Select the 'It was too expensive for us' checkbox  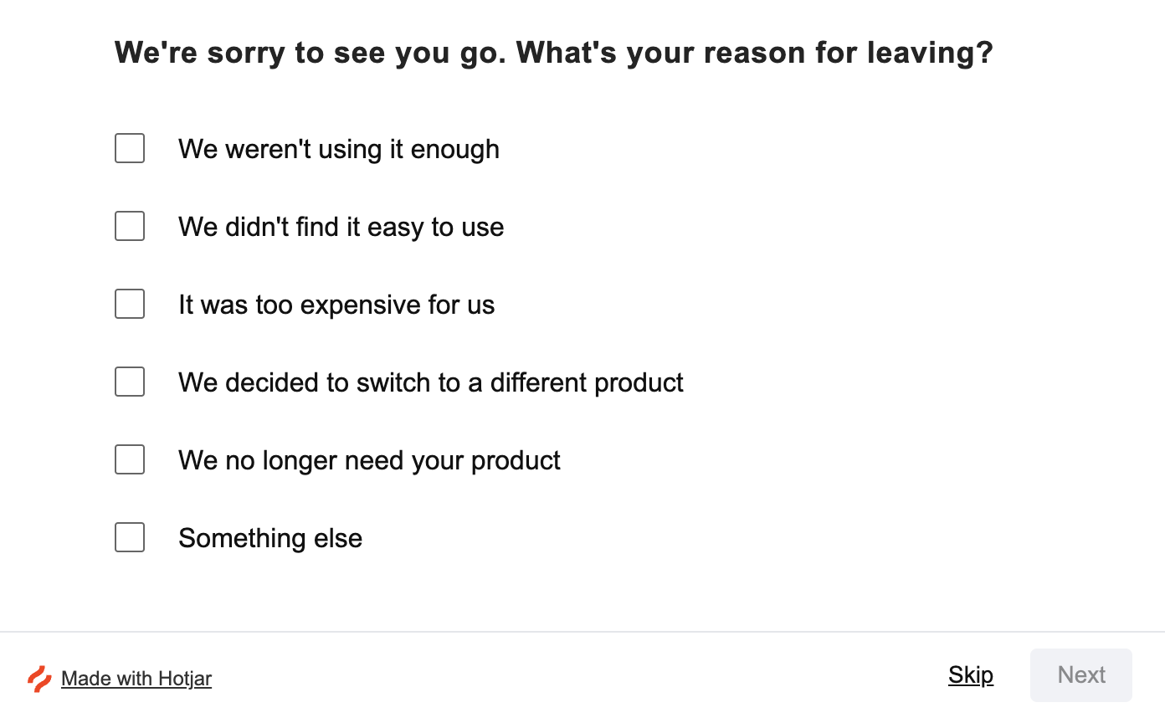(x=130, y=305)
